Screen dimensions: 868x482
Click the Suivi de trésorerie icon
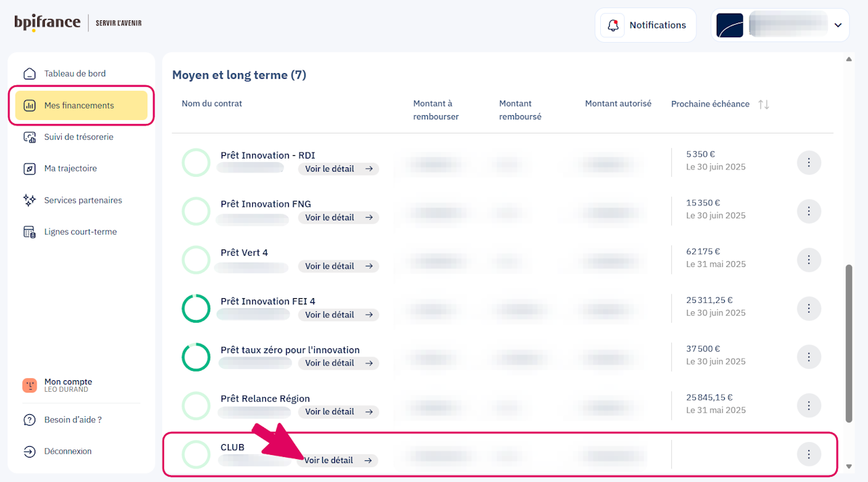pyautogui.click(x=29, y=137)
